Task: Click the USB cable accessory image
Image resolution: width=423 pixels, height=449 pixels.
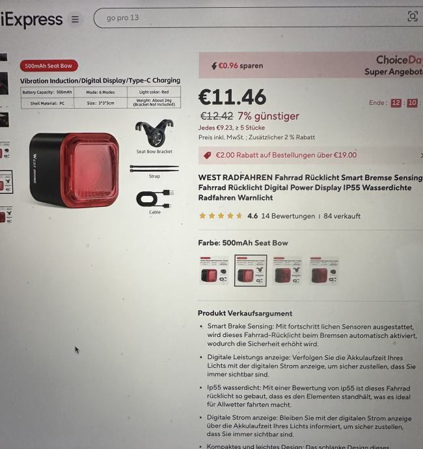Action: coord(155,199)
